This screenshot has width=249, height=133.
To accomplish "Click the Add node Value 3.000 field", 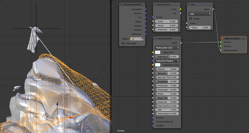I will [200, 27].
